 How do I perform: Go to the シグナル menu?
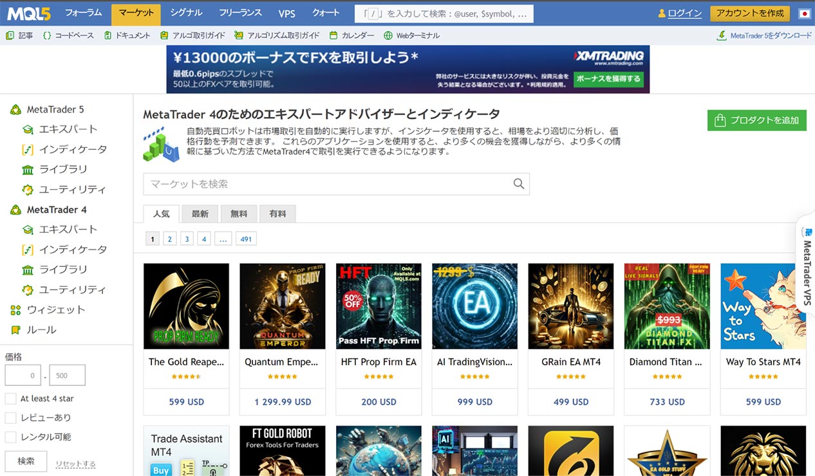(x=187, y=13)
